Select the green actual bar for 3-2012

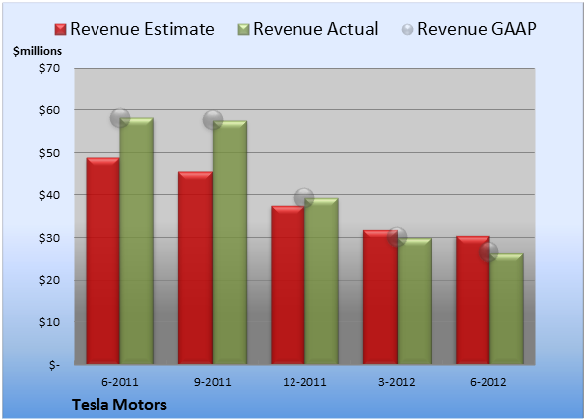point(415,301)
